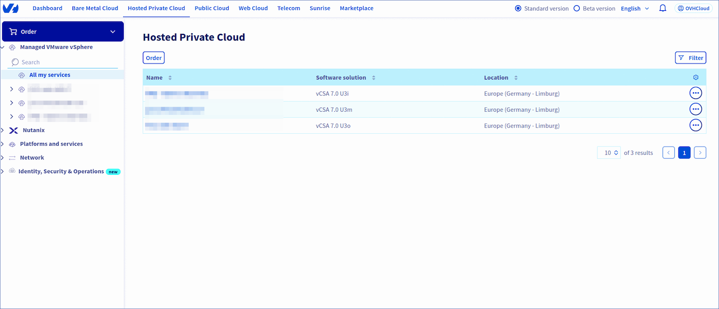Select the Nutanix section in the sidebar
This screenshot has height=309, width=719.
pos(32,130)
